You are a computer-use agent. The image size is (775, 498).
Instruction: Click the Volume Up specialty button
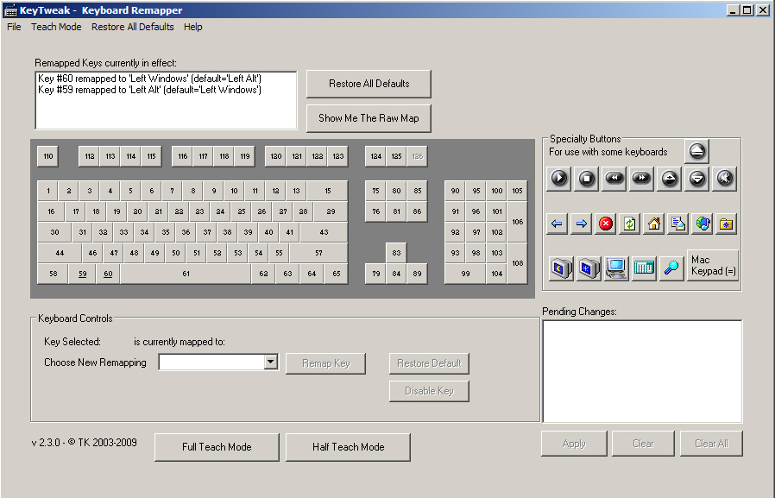point(669,179)
